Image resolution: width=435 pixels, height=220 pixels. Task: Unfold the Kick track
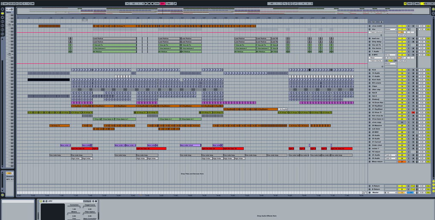[x=370, y=70]
